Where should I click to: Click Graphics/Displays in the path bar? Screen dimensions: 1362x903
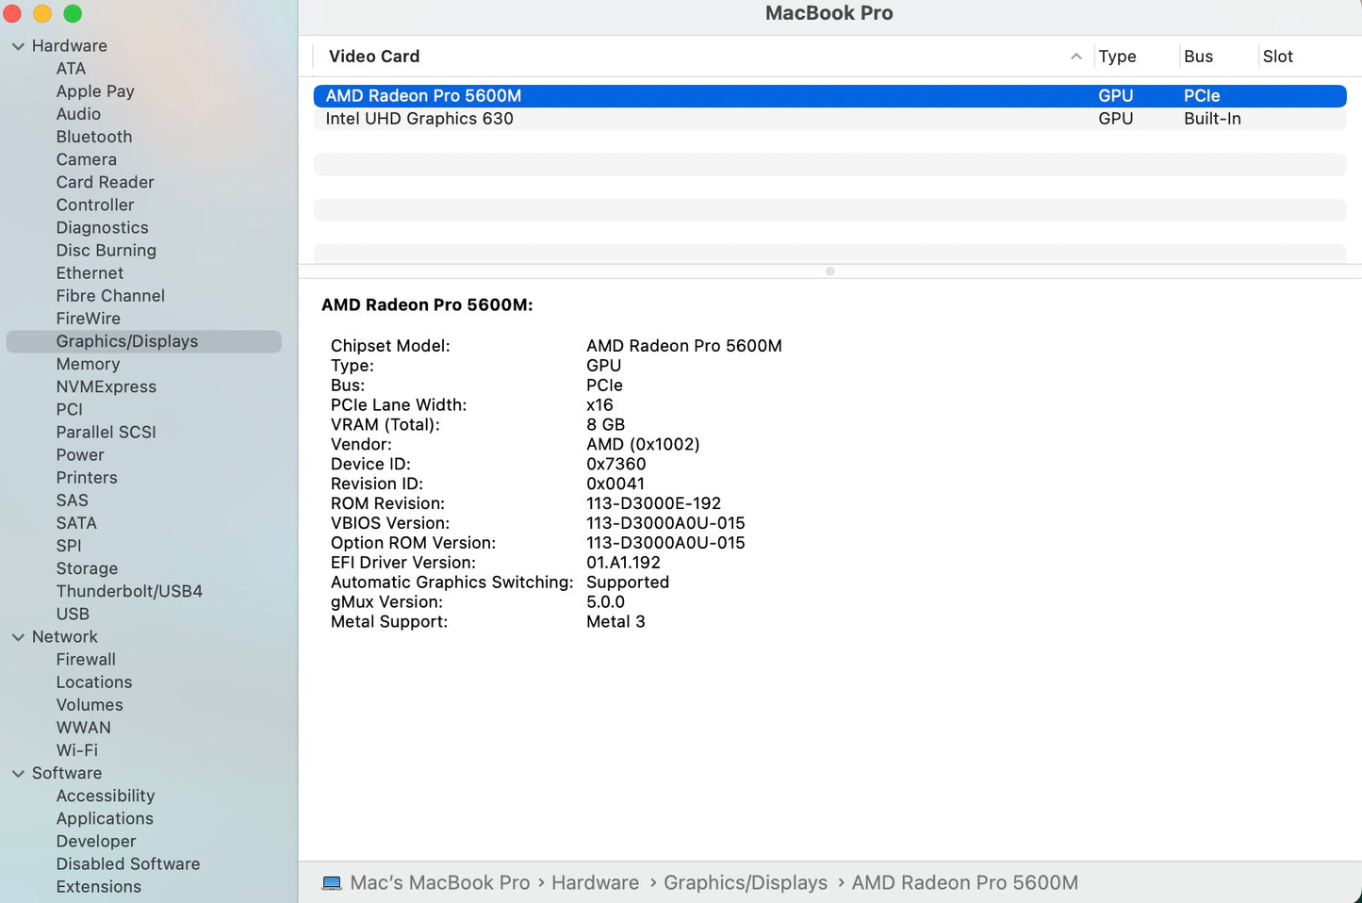(x=745, y=883)
